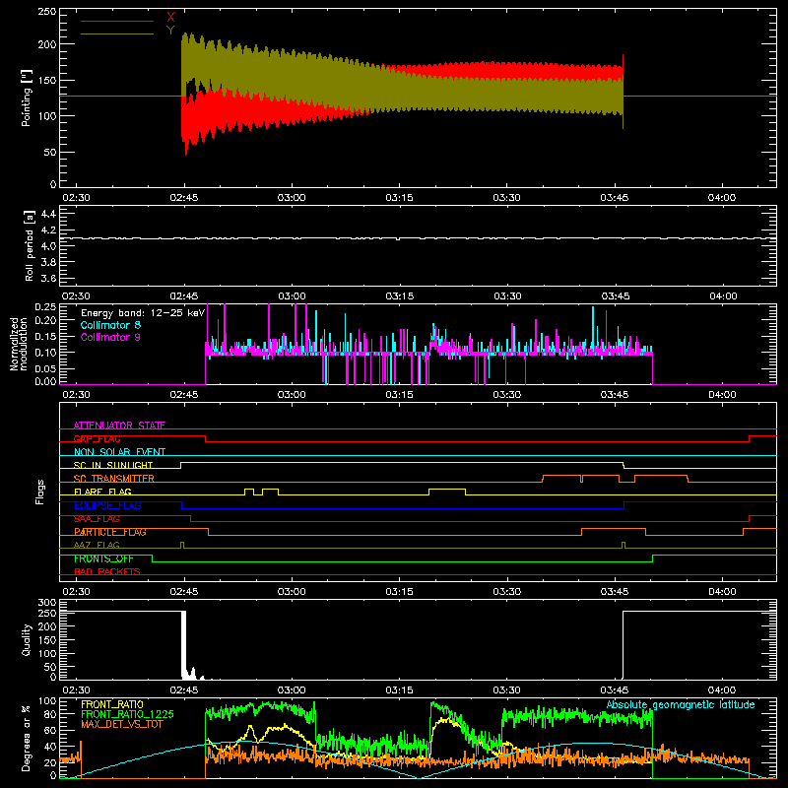Click the '300' tick on Quality axis
The height and width of the screenshot is (788, 788).
coord(47,603)
